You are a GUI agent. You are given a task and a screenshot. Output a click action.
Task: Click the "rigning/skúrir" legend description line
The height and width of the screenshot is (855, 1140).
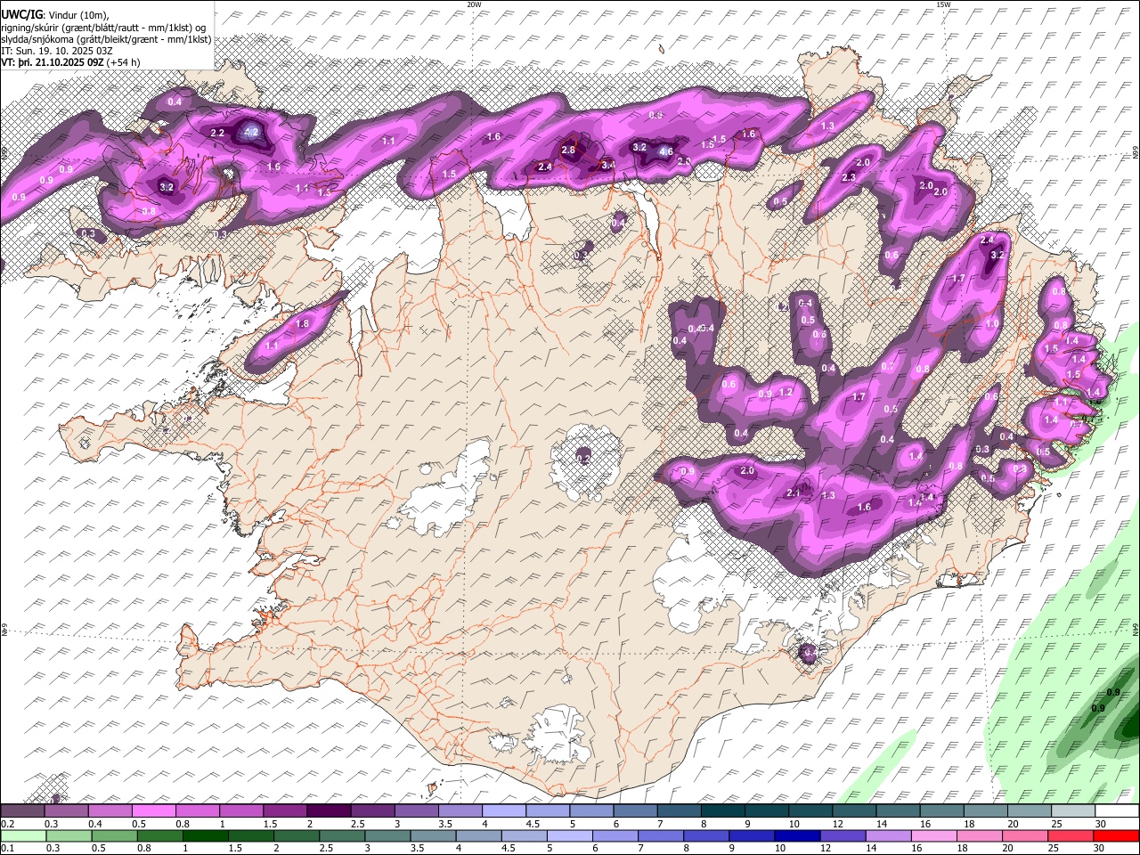[103, 28]
